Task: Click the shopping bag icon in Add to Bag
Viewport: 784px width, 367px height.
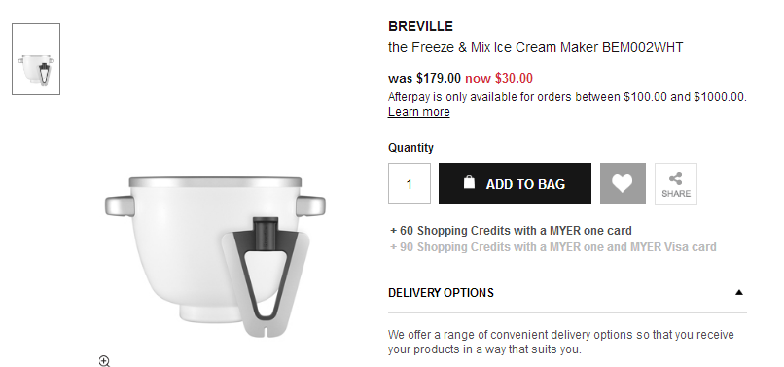Action: tap(469, 182)
